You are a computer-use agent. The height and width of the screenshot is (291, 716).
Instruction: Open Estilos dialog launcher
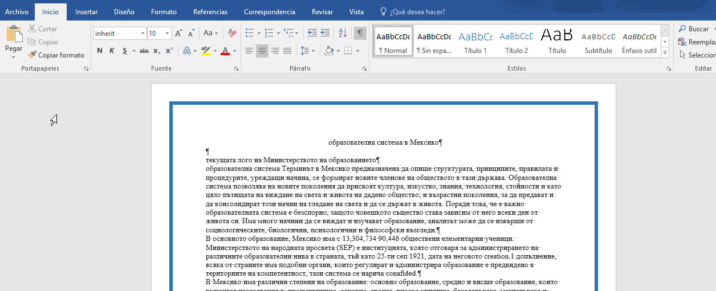click(x=669, y=68)
